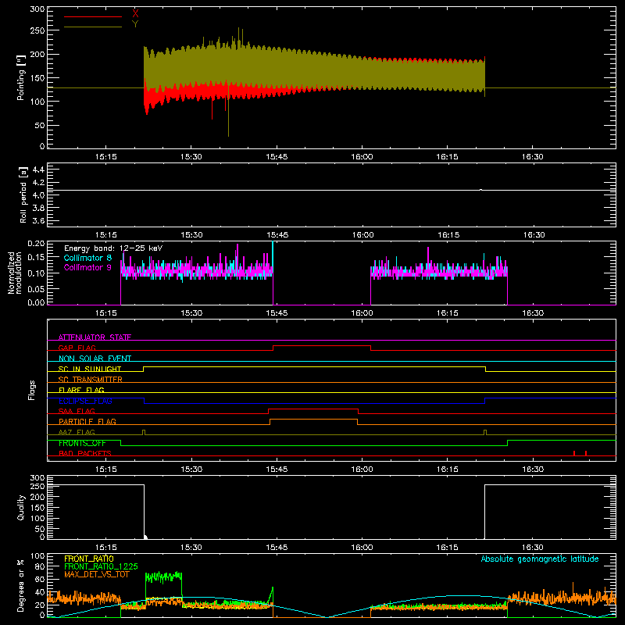Click the Collimator 9 legend entry

click(x=87, y=267)
